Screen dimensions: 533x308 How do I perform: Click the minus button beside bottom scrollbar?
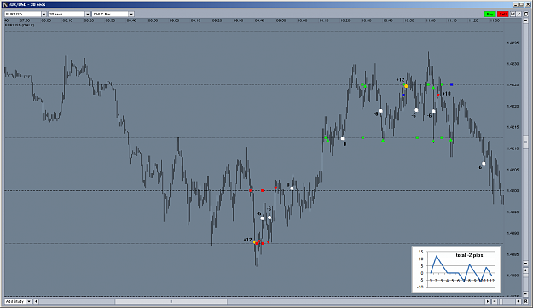pos(495,301)
